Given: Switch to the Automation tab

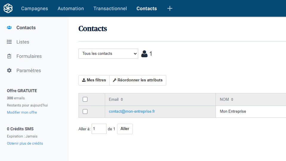Looking at the screenshot, I should pyautogui.click(x=71, y=8).
